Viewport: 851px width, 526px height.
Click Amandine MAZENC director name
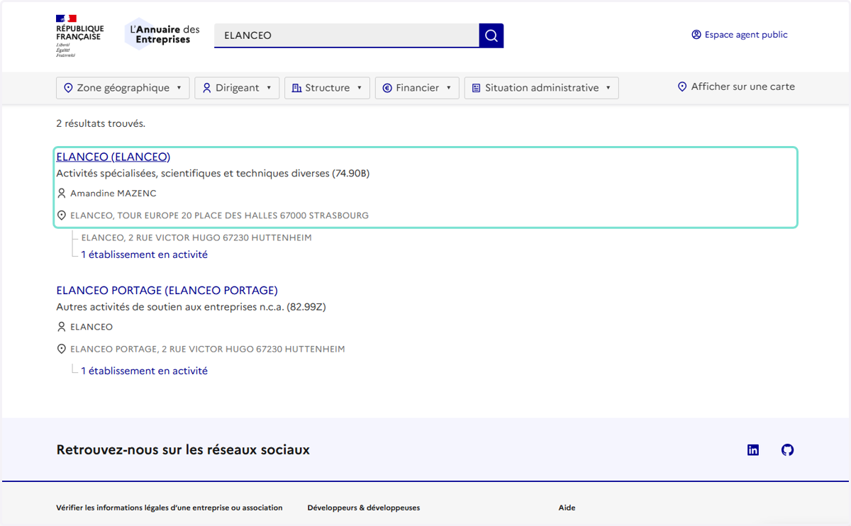113,194
